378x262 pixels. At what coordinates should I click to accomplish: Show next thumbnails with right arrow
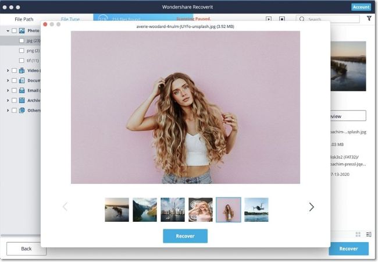(312, 207)
